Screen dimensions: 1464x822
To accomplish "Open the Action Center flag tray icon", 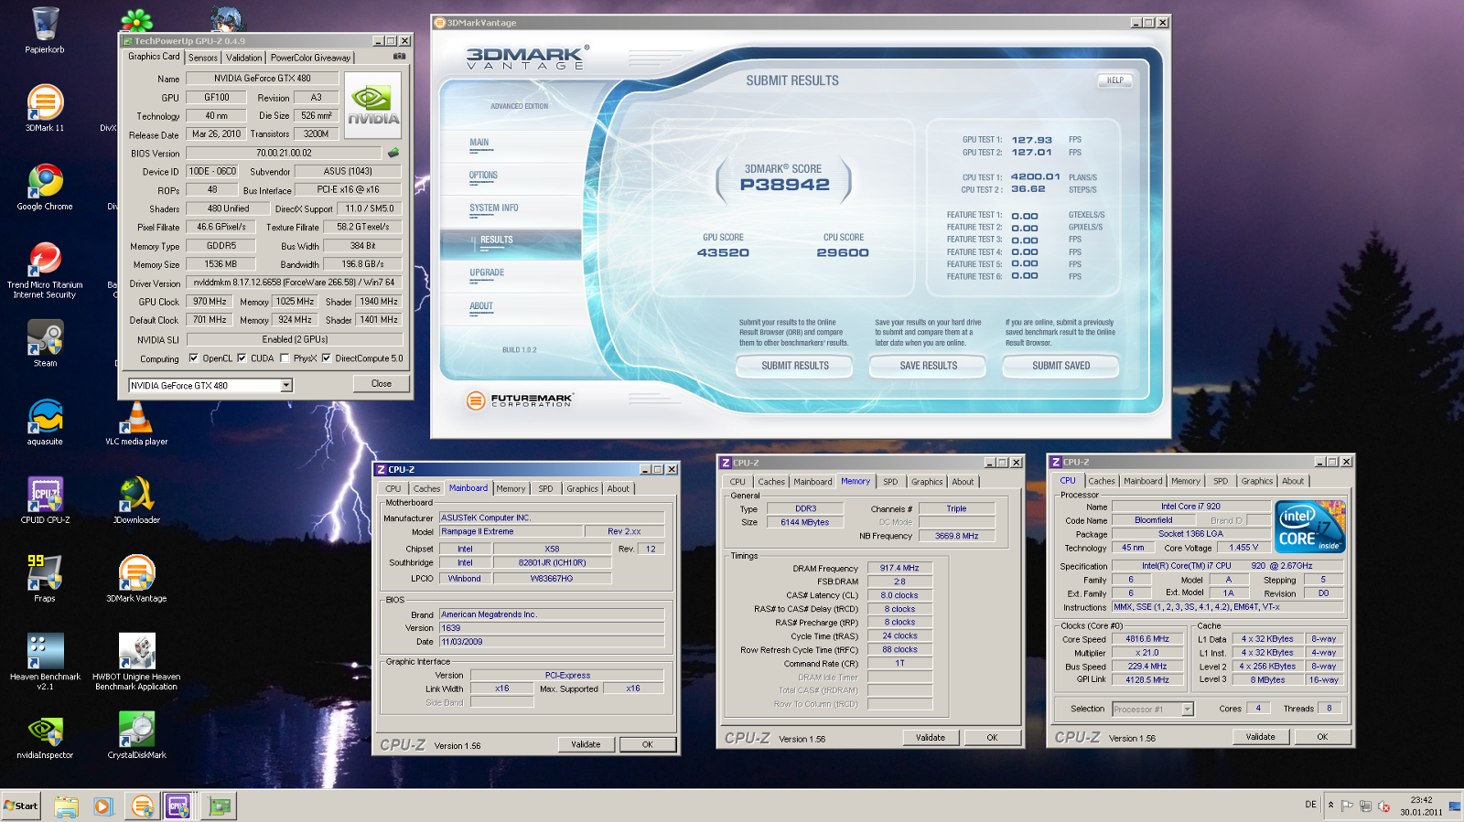I will coord(1347,806).
